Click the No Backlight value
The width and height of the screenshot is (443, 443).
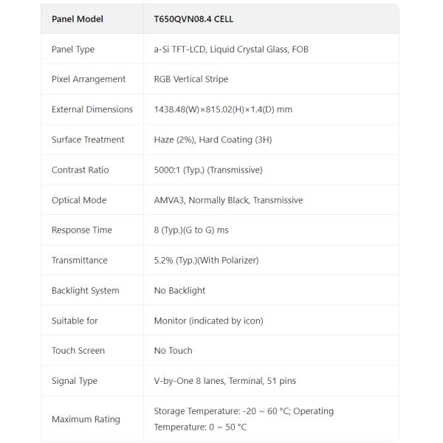[x=179, y=290]
